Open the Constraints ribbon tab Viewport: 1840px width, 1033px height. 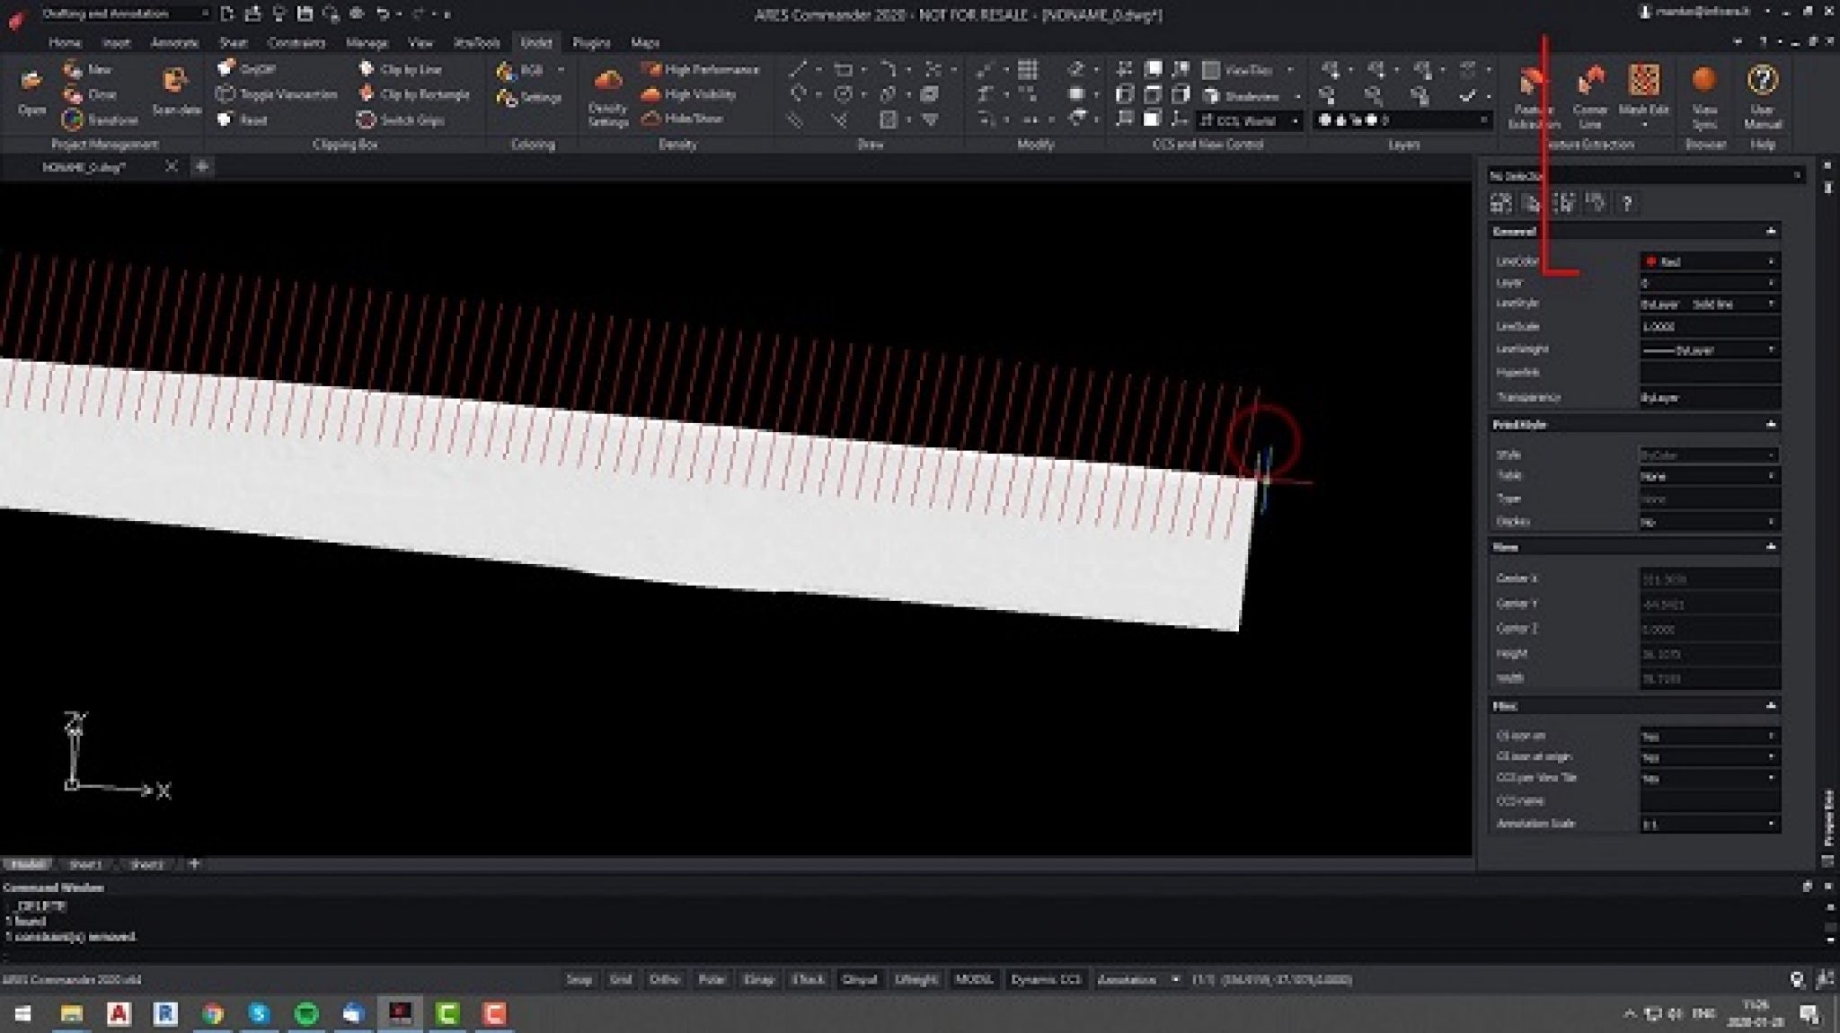pyautogui.click(x=296, y=42)
